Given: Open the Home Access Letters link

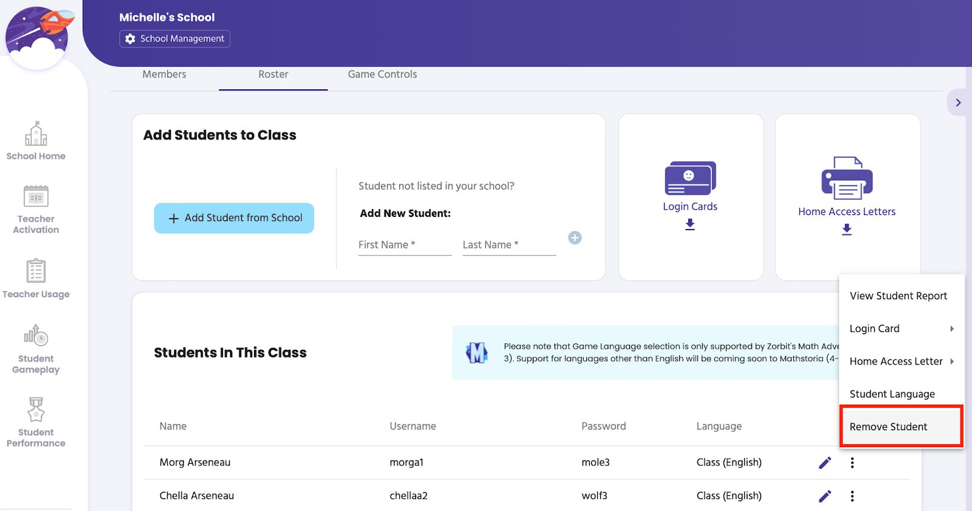Looking at the screenshot, I should pos(847,211).
